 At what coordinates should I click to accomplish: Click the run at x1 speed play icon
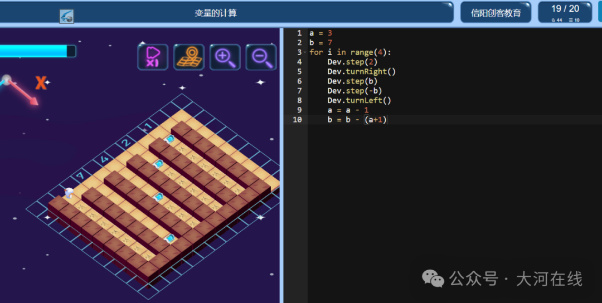tap(153, 57)
